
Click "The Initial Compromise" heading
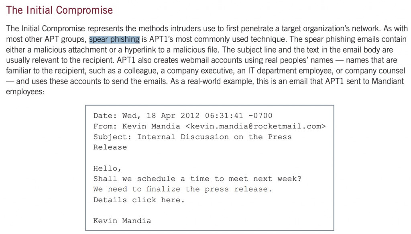pos(59,10)
